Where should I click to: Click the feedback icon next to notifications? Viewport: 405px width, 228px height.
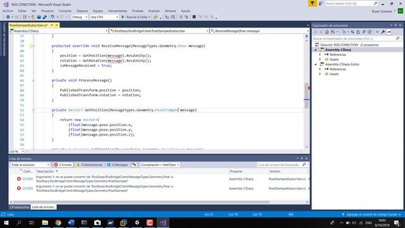pyautogui.click(x=321, y=3)
